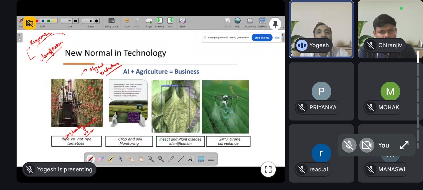The width and height of the screenshot is (423, 190).
Task: Pick the green pen color swatch
Action: 49,21
